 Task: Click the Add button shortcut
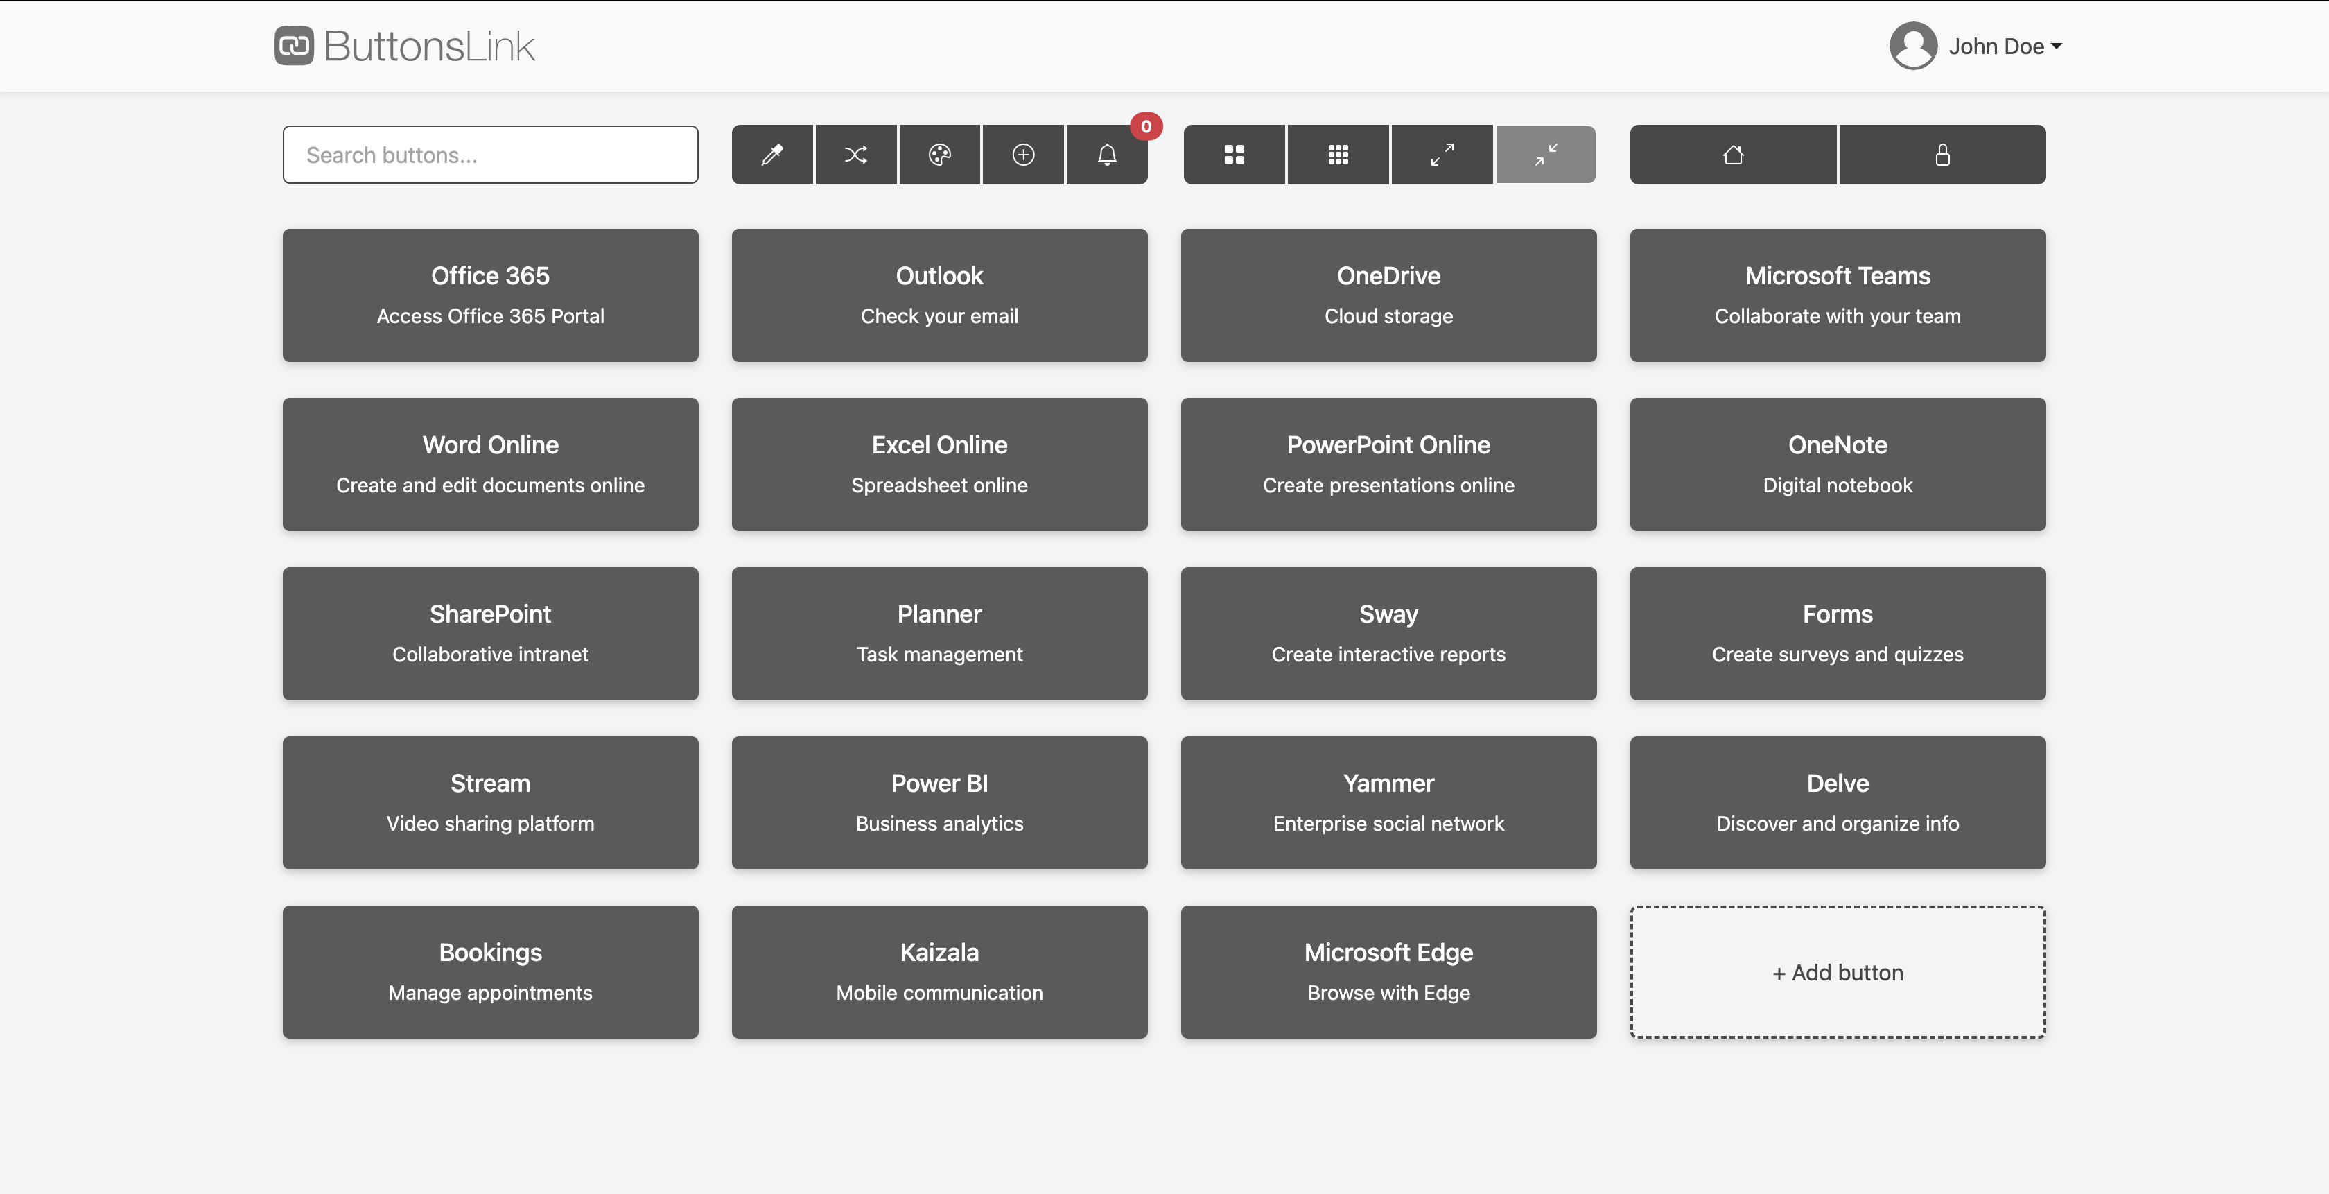1838,971
